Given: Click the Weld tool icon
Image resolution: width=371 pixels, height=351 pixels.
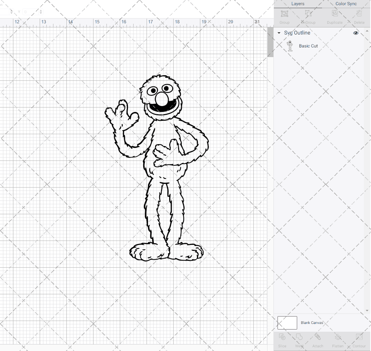Looking at the screenshot, I should coord(299,337).
